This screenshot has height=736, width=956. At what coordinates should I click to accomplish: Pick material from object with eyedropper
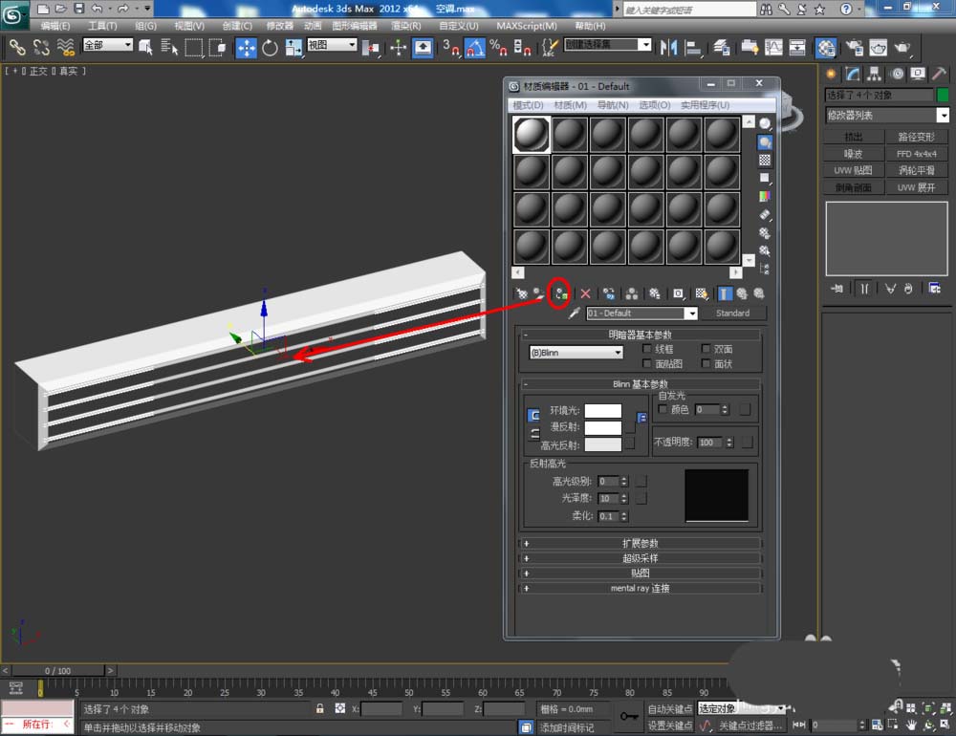(x=573, y=314)
